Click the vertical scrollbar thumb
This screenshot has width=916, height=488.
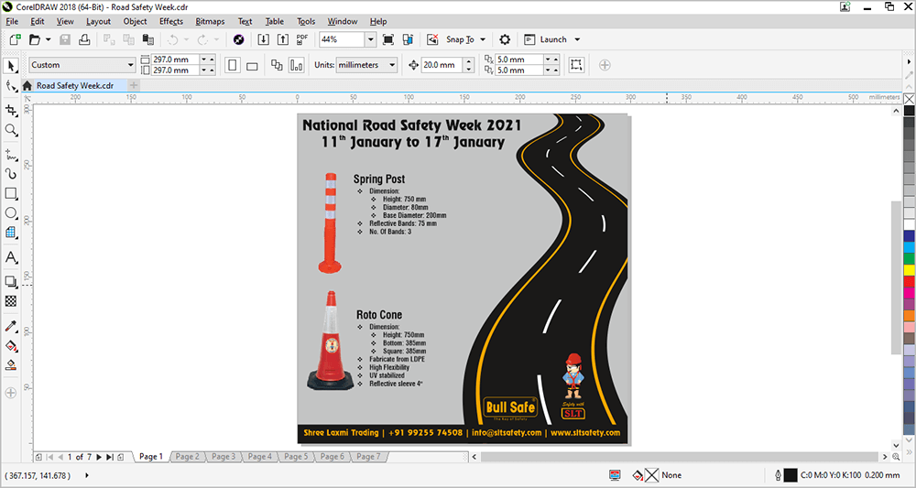[x=897, y=277]
